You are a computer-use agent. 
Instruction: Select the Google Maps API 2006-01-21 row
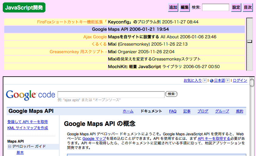pos(124,29)
